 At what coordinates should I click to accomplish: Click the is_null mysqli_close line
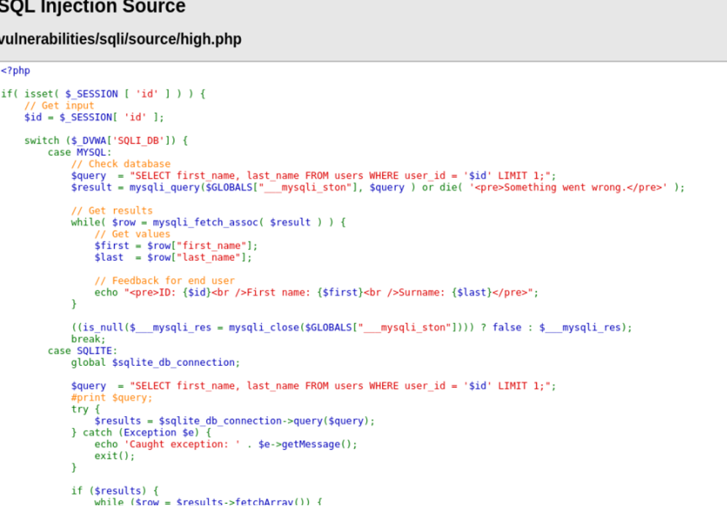pyautogui.click(x=351, y=328)
